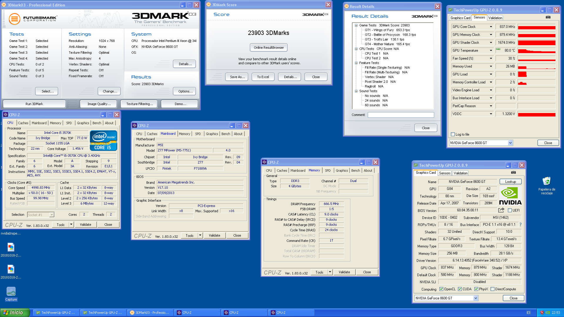
Task: Open the SPD tab in CPU-Z Mainboard window
Action: coord(198,134)
